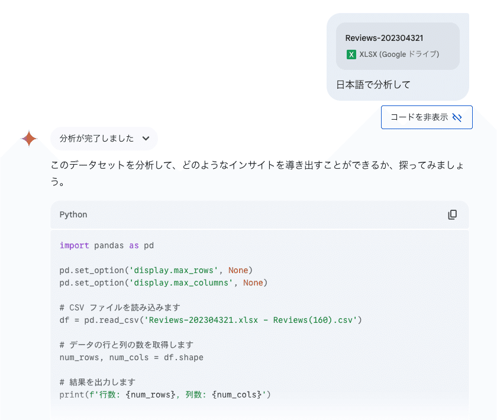Viewport: 497px width, 420px height.
Task: Open the Reviews-202304321 attachment
Action: [384, 38]
